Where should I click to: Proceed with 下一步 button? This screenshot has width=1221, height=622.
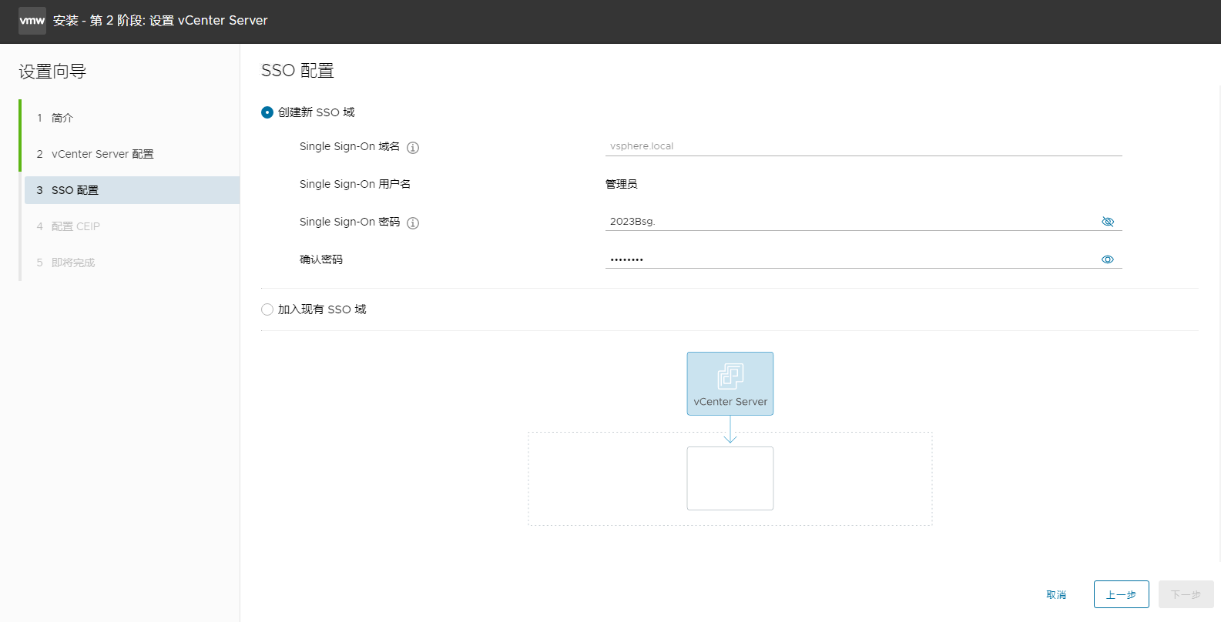click(1186, 594)
